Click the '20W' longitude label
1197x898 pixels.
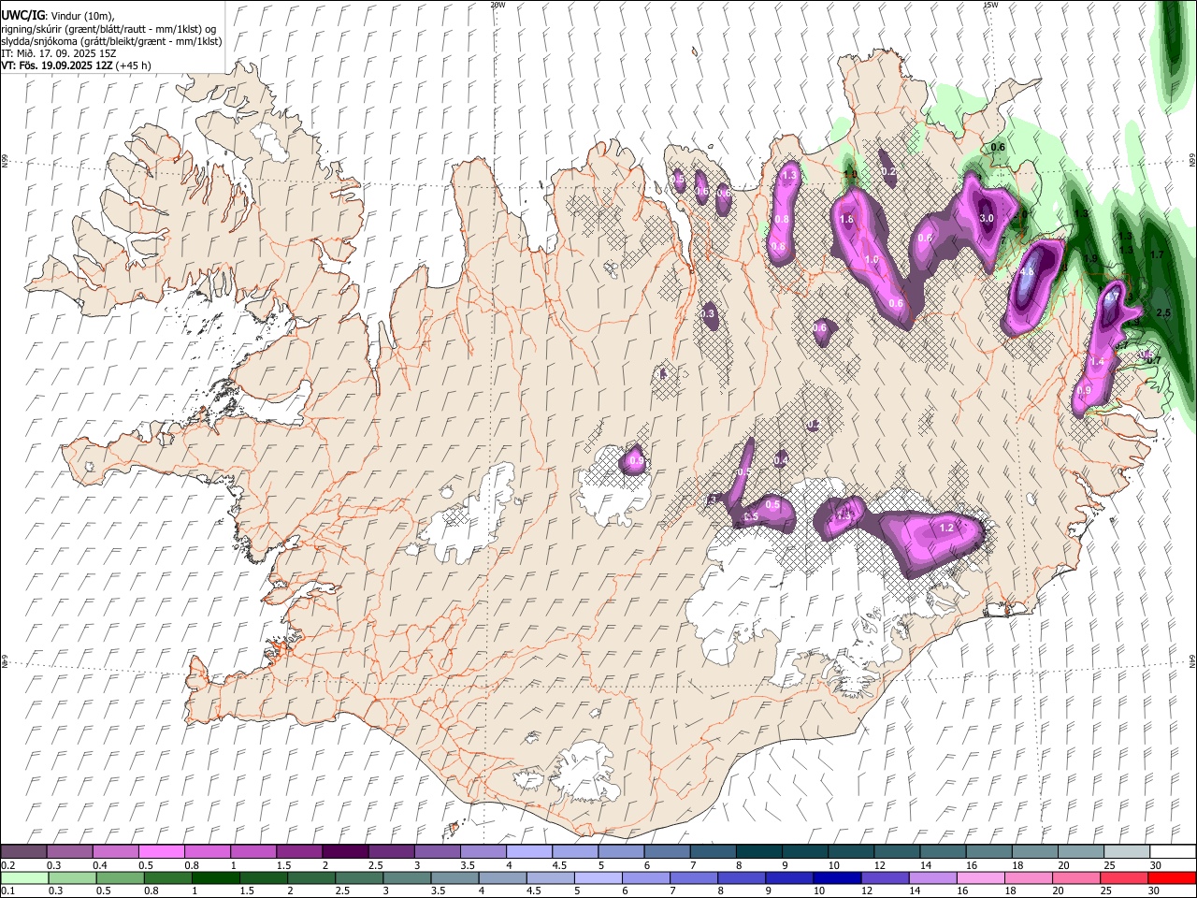pyautogui.click(x=498, y=5)
